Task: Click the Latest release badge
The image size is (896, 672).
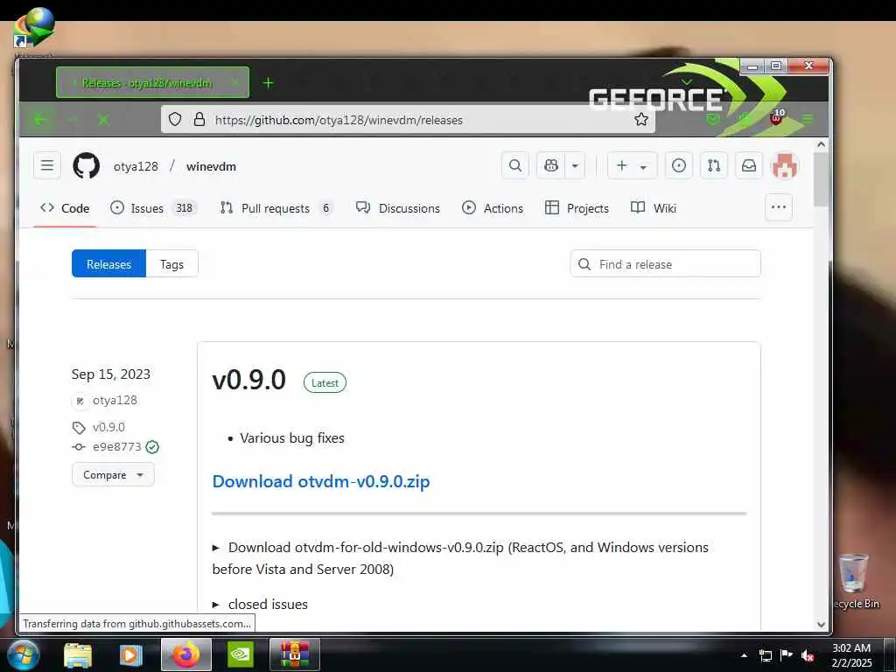Action: 325,383
